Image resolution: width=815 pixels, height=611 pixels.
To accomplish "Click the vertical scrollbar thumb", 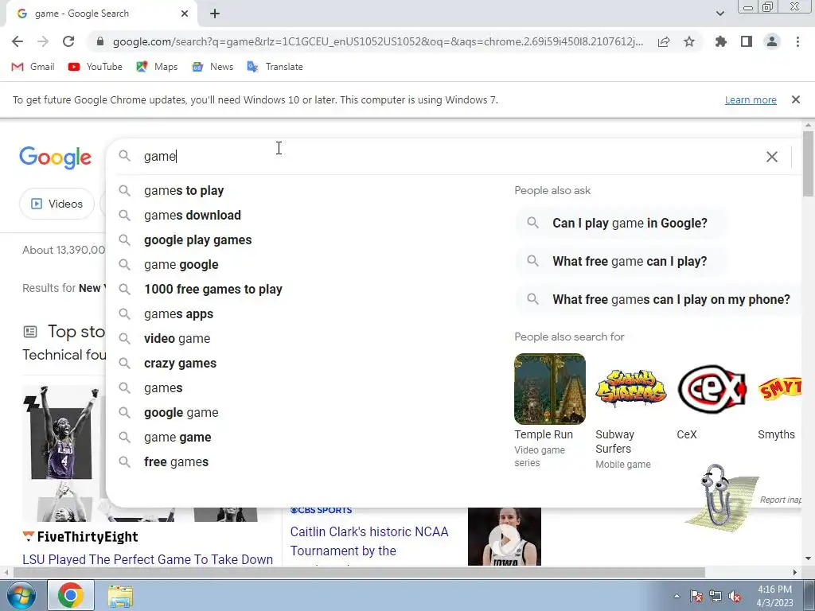I will point(808,164).
